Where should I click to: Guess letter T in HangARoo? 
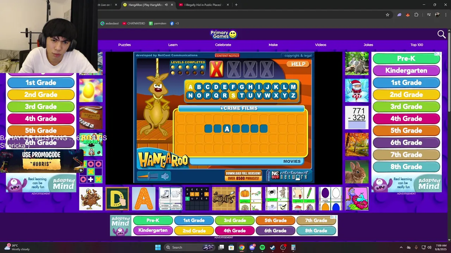pyautogui.click(x=242, y=96)
